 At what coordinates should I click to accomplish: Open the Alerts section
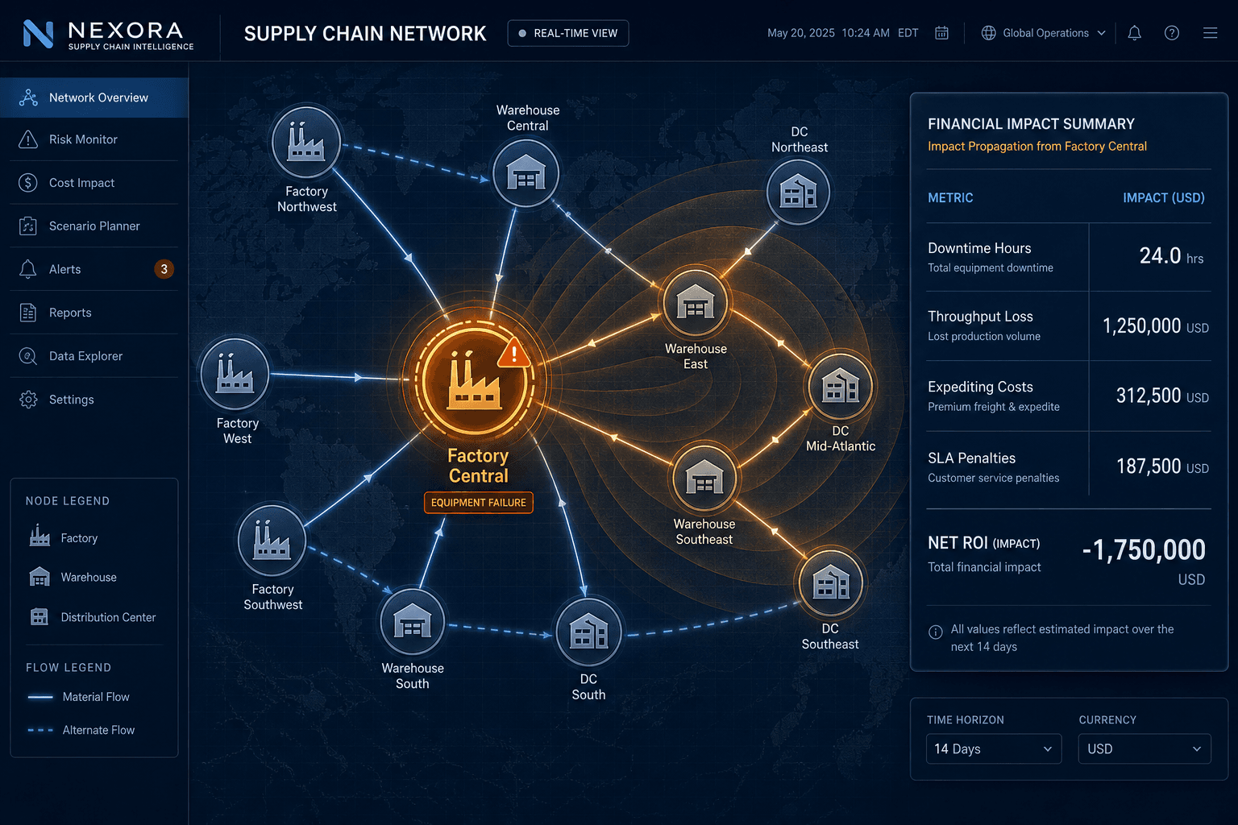point(94,269)
